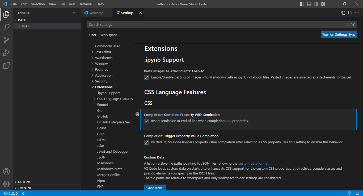Toggle Trigger Property Value Completion checkbox
This screenshot has width=363, height=196.
tap(146, 142)
